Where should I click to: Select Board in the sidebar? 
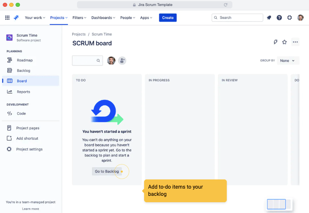31,81
